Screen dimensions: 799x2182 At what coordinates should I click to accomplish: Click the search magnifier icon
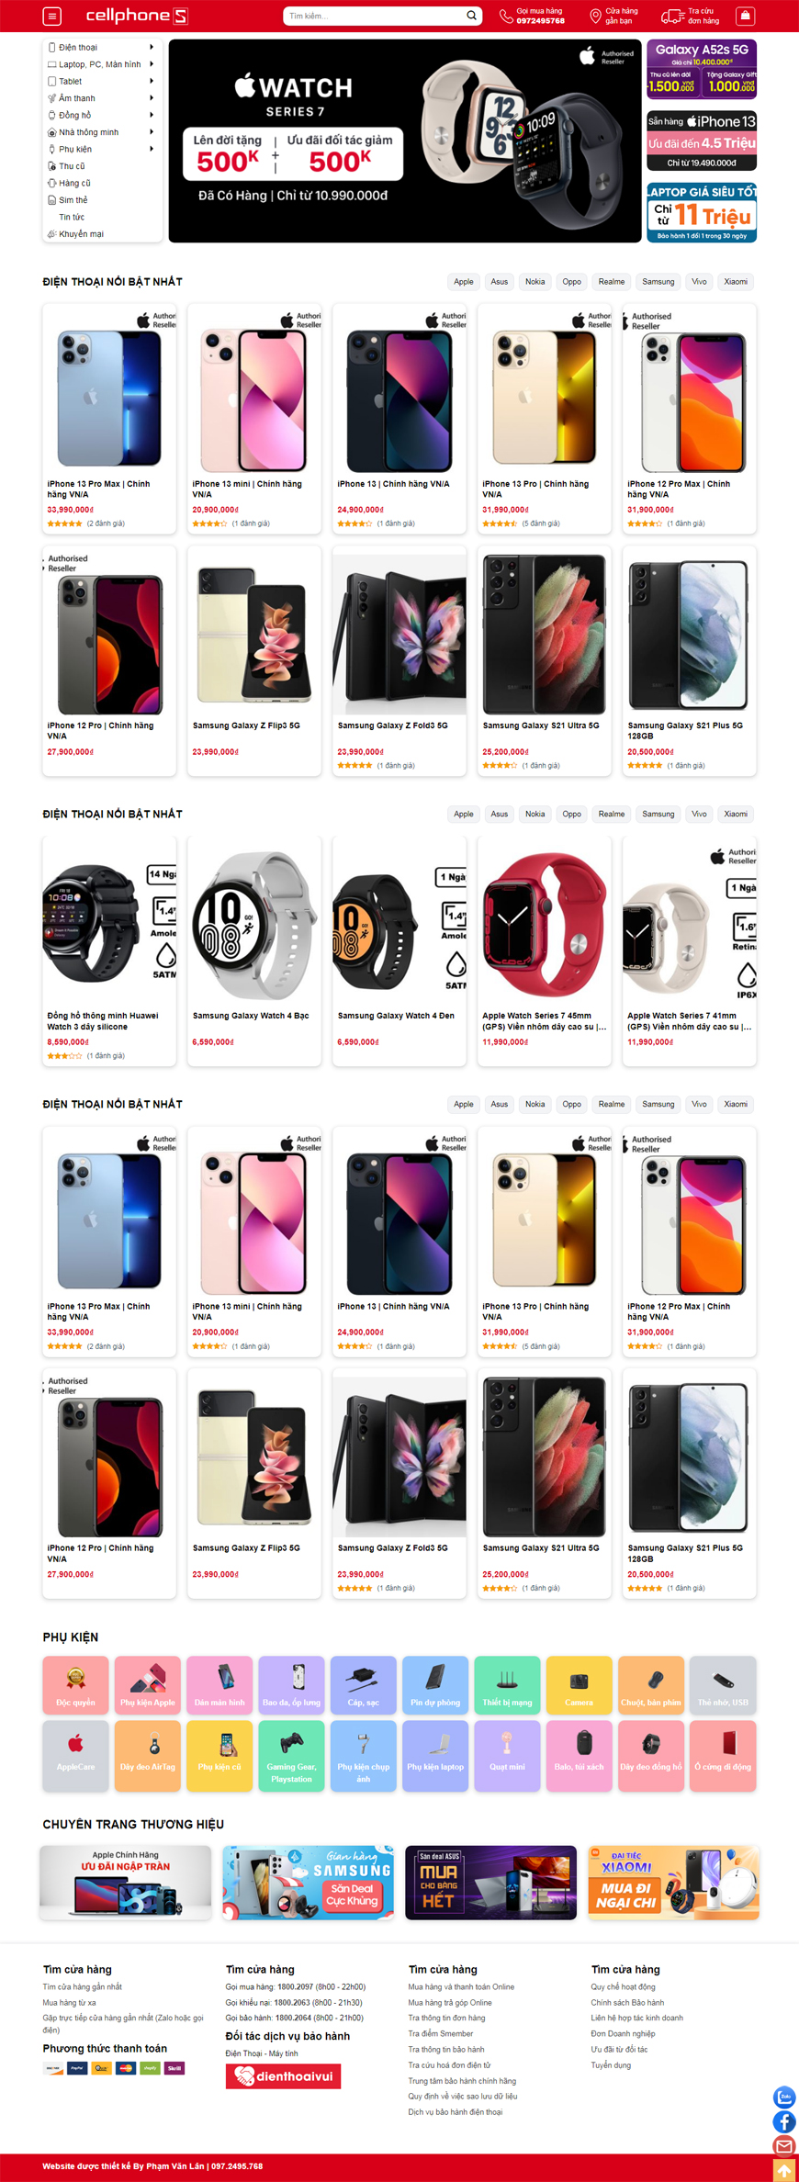click(471, 16)
